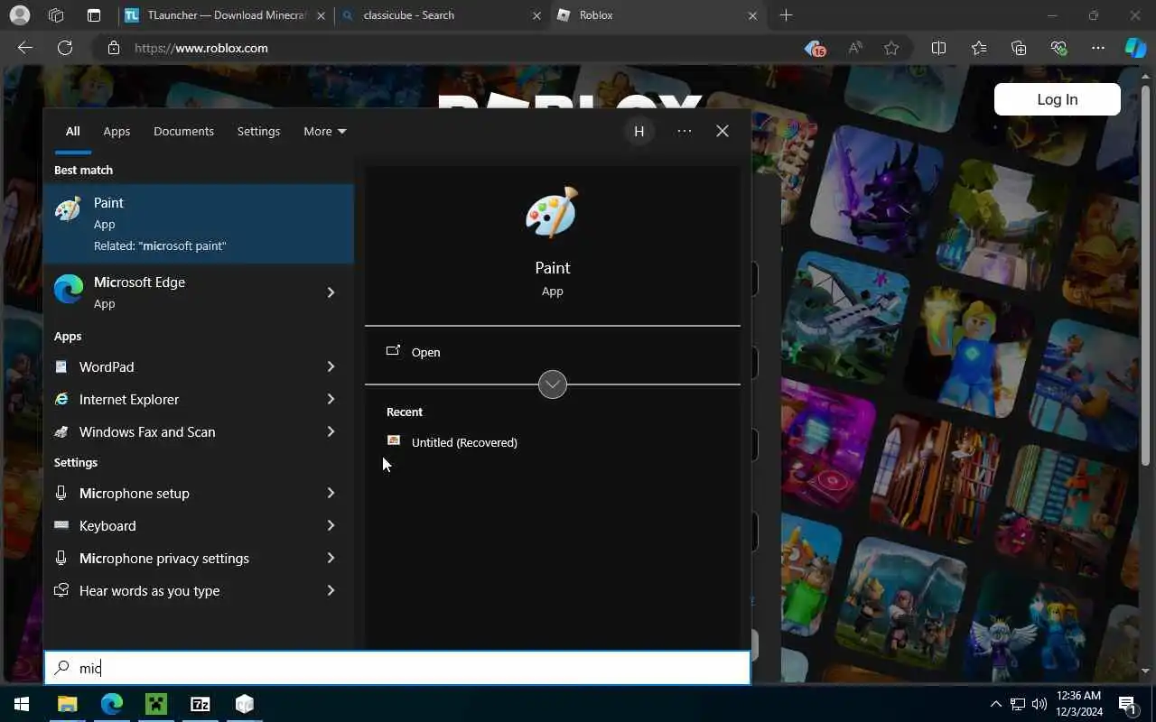Open Browser essentials heart icon
1156x722 pixels.
point(1058,48)
